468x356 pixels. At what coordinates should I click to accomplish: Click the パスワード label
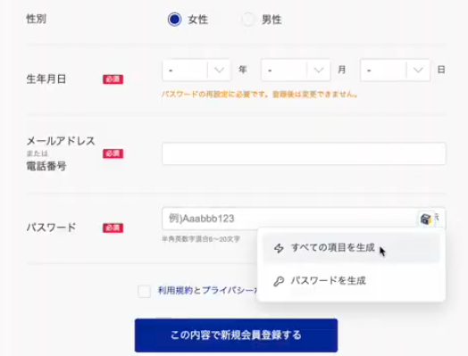51,228
